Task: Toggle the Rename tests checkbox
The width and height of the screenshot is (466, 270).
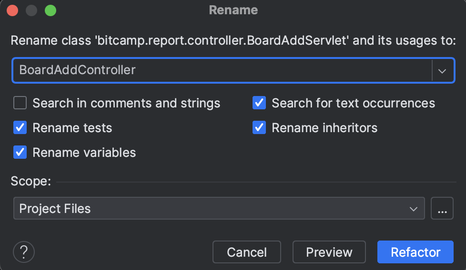Action: 20,128
